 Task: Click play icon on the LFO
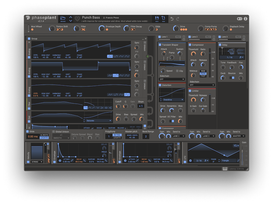[190, 161]
